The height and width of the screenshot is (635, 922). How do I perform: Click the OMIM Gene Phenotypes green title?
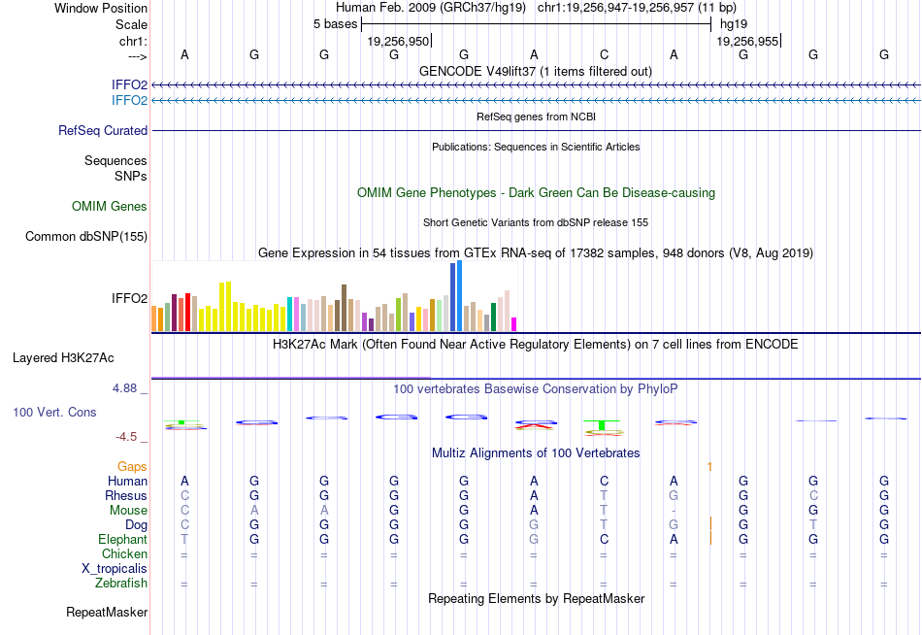[x=536, y=192]
